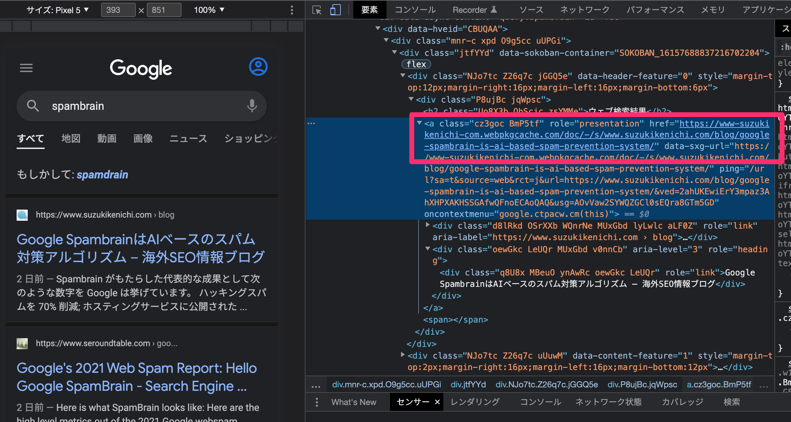Expand the NJo7tc uUuwM div node
The height and width of the screenshot is (422, 791).
click(x=403, y=355)
